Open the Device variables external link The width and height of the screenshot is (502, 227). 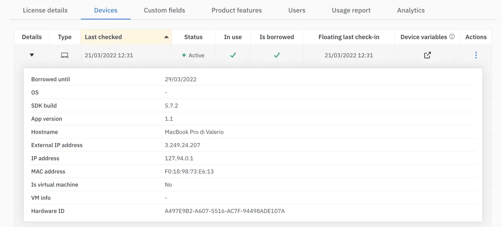(x=427, y=55)
